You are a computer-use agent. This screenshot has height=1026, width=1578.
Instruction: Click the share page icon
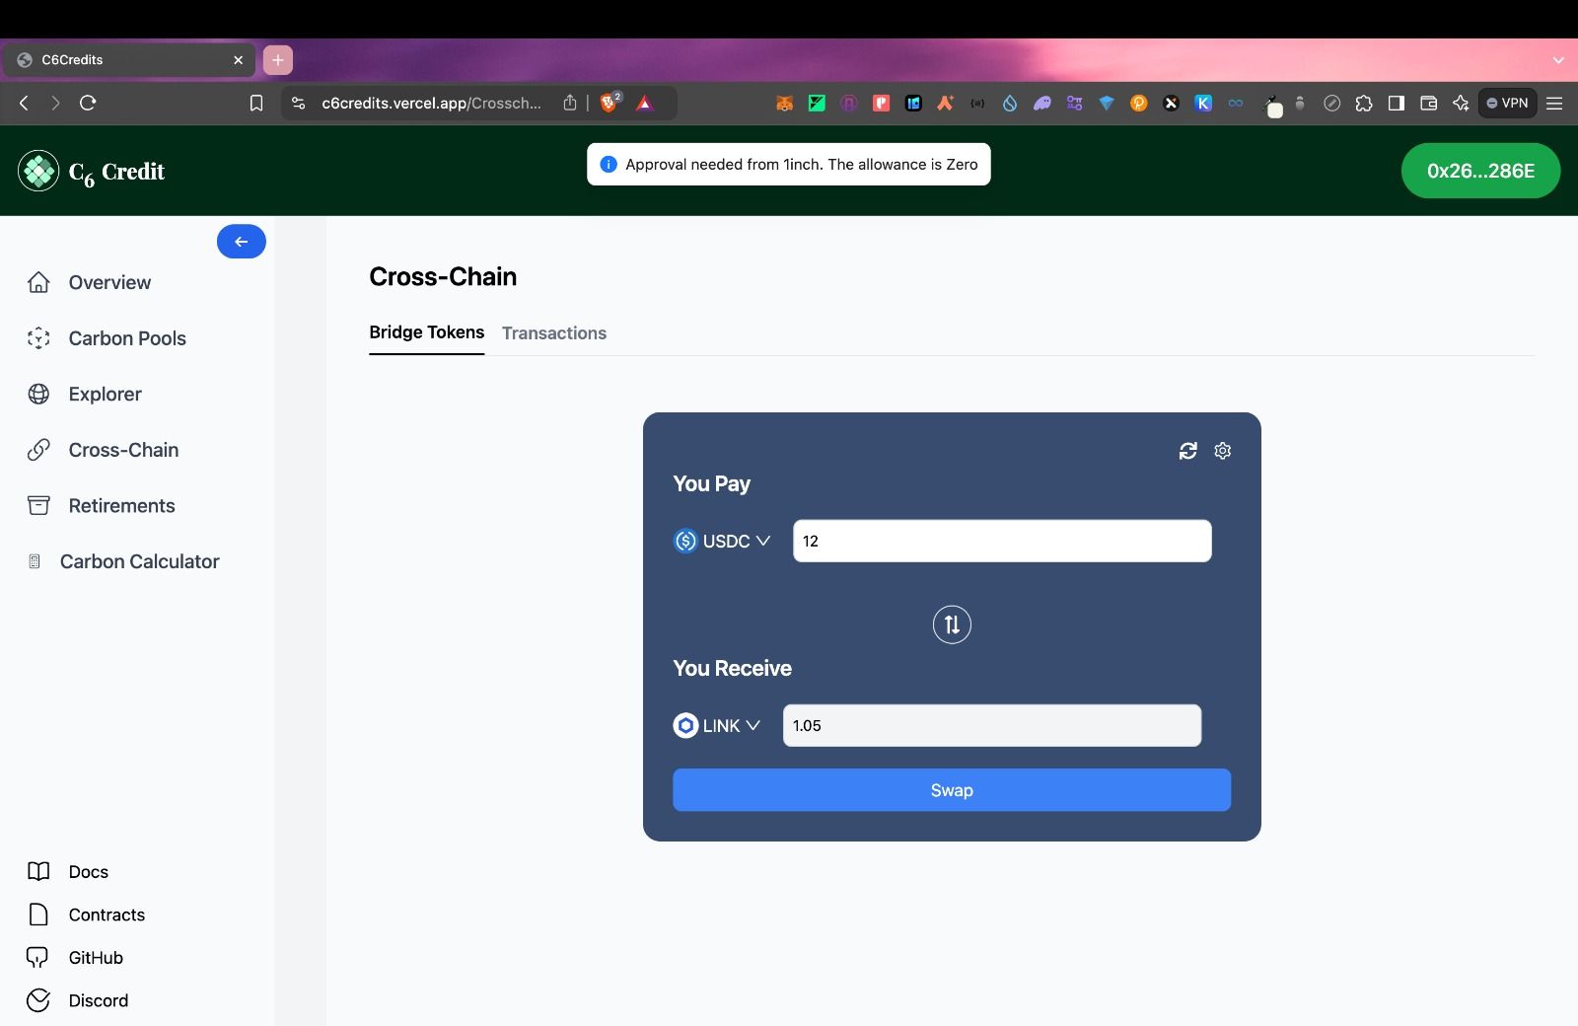[570, 103]
